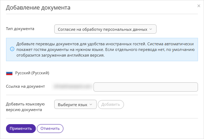The width and height of the screenshot is (204, 139).
Task: Click the Russian flag icon
Action: (9, 73)
